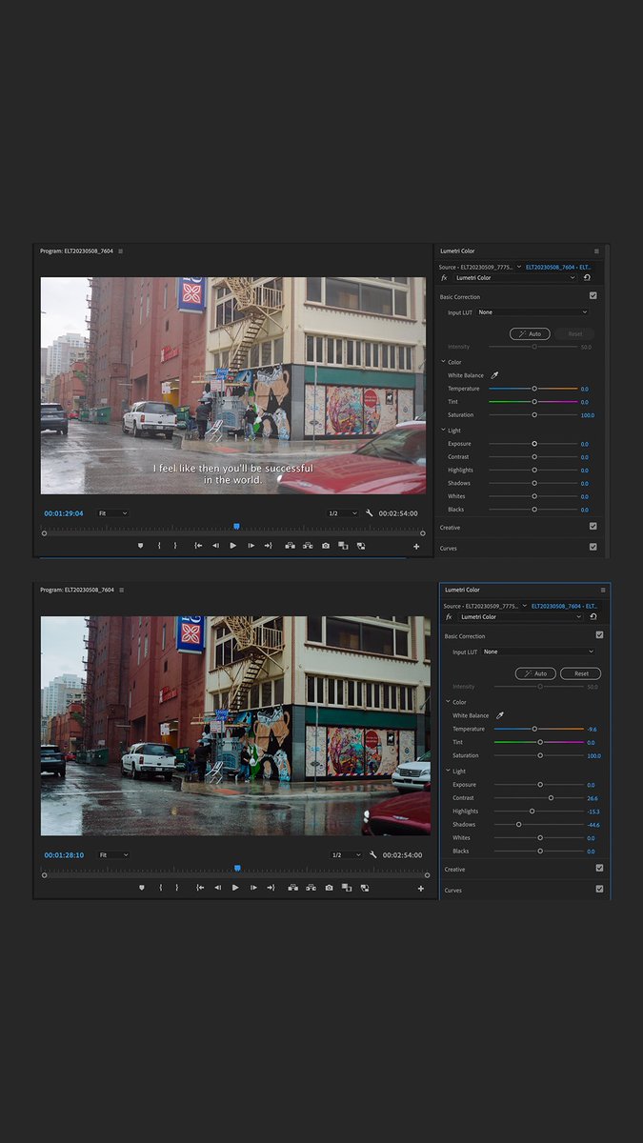Go to In point in the upper monitor
Image resolution: width=643 pixels, height=1143 pixels.
(x=198, y=546)
